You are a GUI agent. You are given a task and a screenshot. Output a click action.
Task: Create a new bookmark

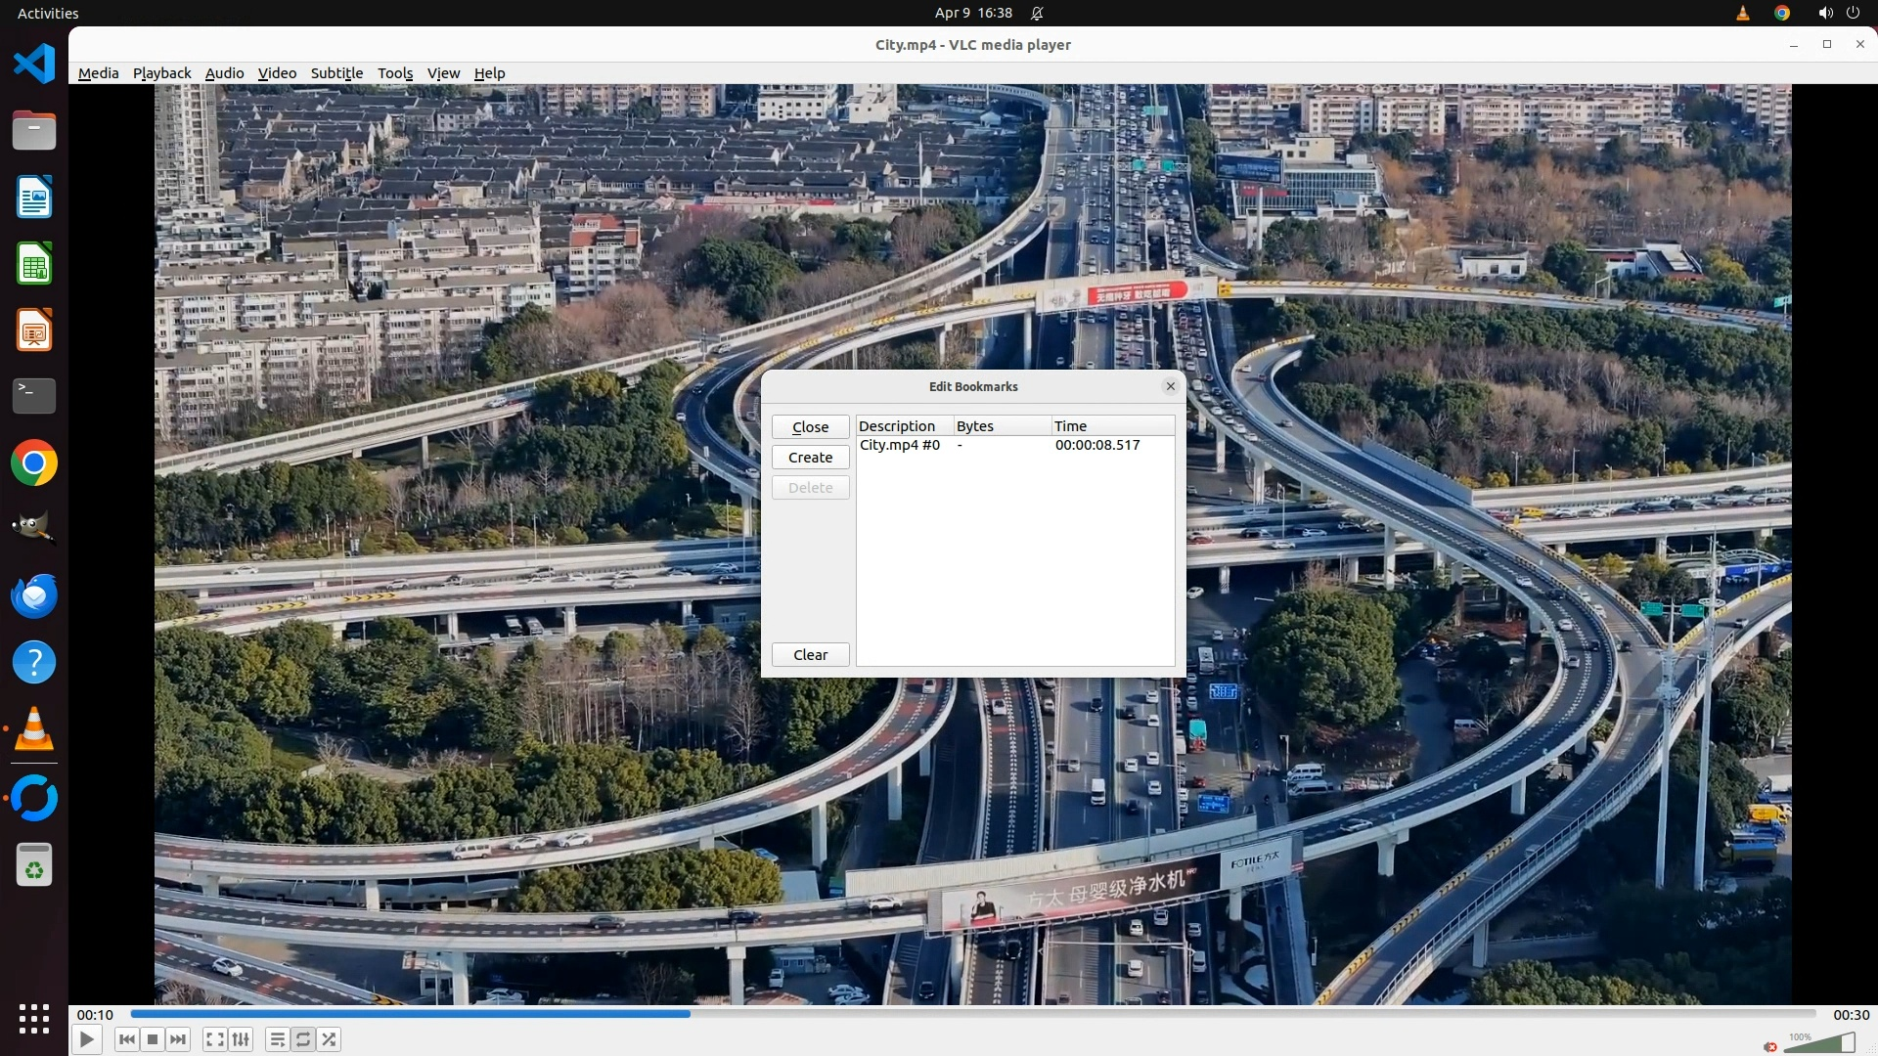tap(810, 458)
